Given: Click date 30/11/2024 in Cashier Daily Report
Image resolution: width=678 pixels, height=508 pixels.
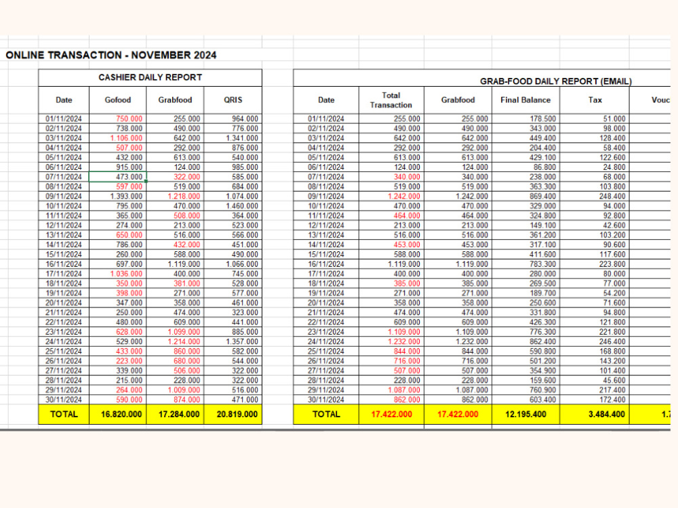Looking at the screenshot, I should [x=64, y=400].
